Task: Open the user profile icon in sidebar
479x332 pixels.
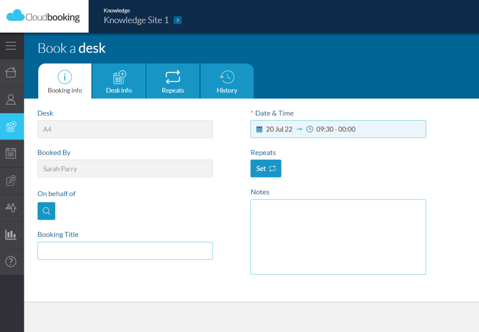Action: tap(11, 99)
